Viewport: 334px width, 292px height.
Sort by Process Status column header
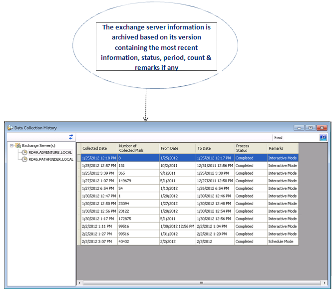(x=251, y=148)
